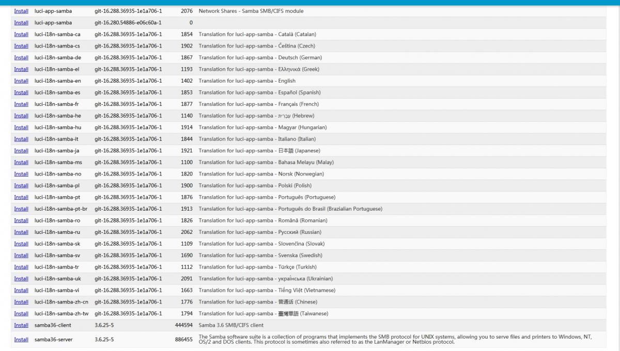620x351 pixels.
Task: Click the Svenska (Swedish) translation description
Action: (260, 255)
